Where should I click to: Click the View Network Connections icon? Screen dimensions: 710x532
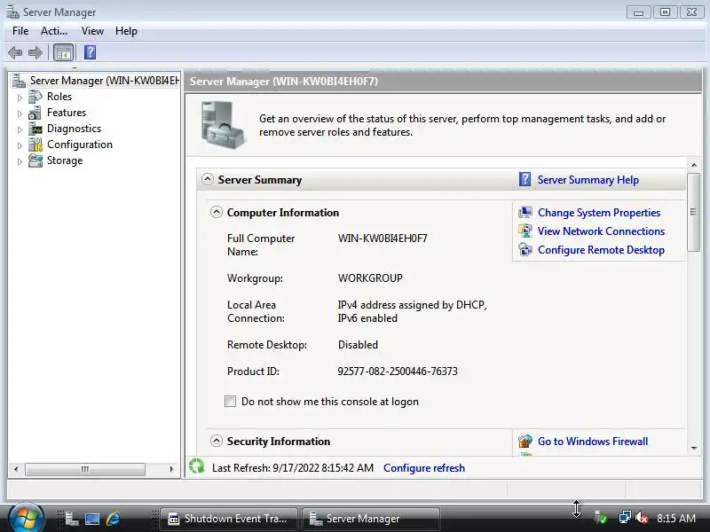(x=525, y=231)
